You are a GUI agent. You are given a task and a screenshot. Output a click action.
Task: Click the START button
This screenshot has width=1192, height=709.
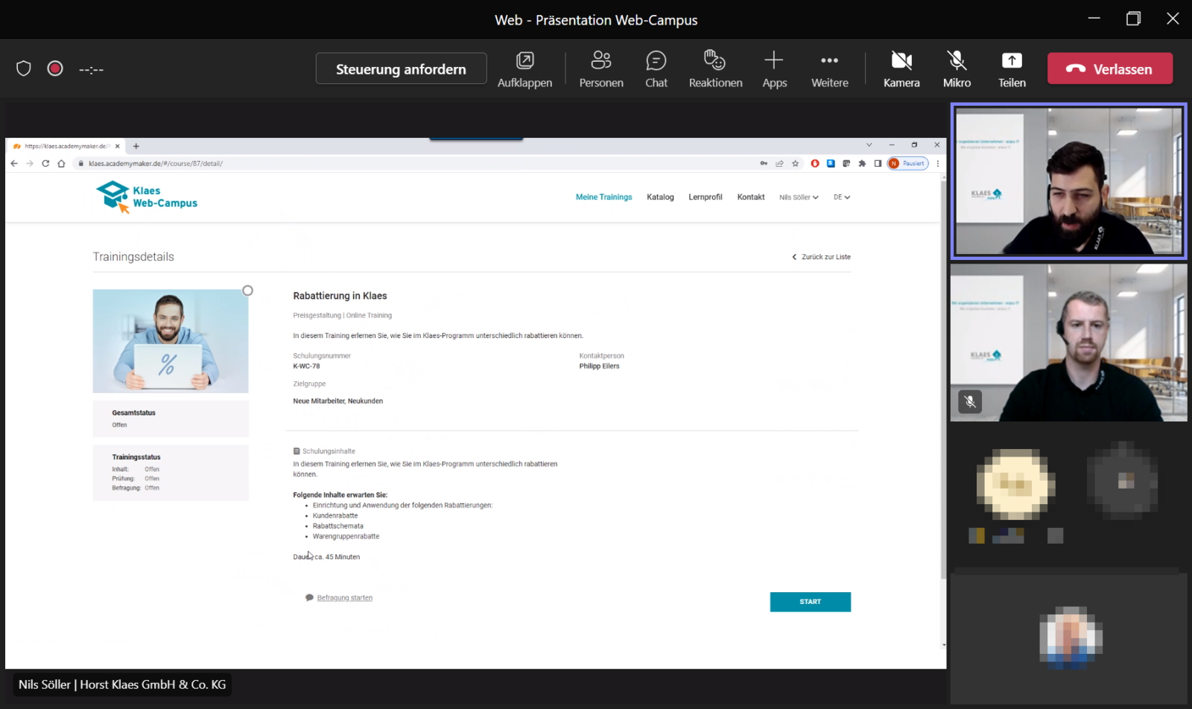pos(811,602)
